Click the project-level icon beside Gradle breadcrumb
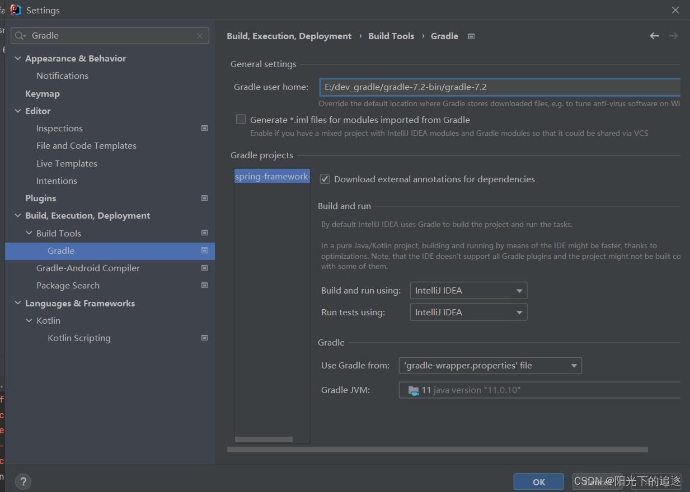The width and height of the screenshot is (690, 492). [x=471, y=36]
